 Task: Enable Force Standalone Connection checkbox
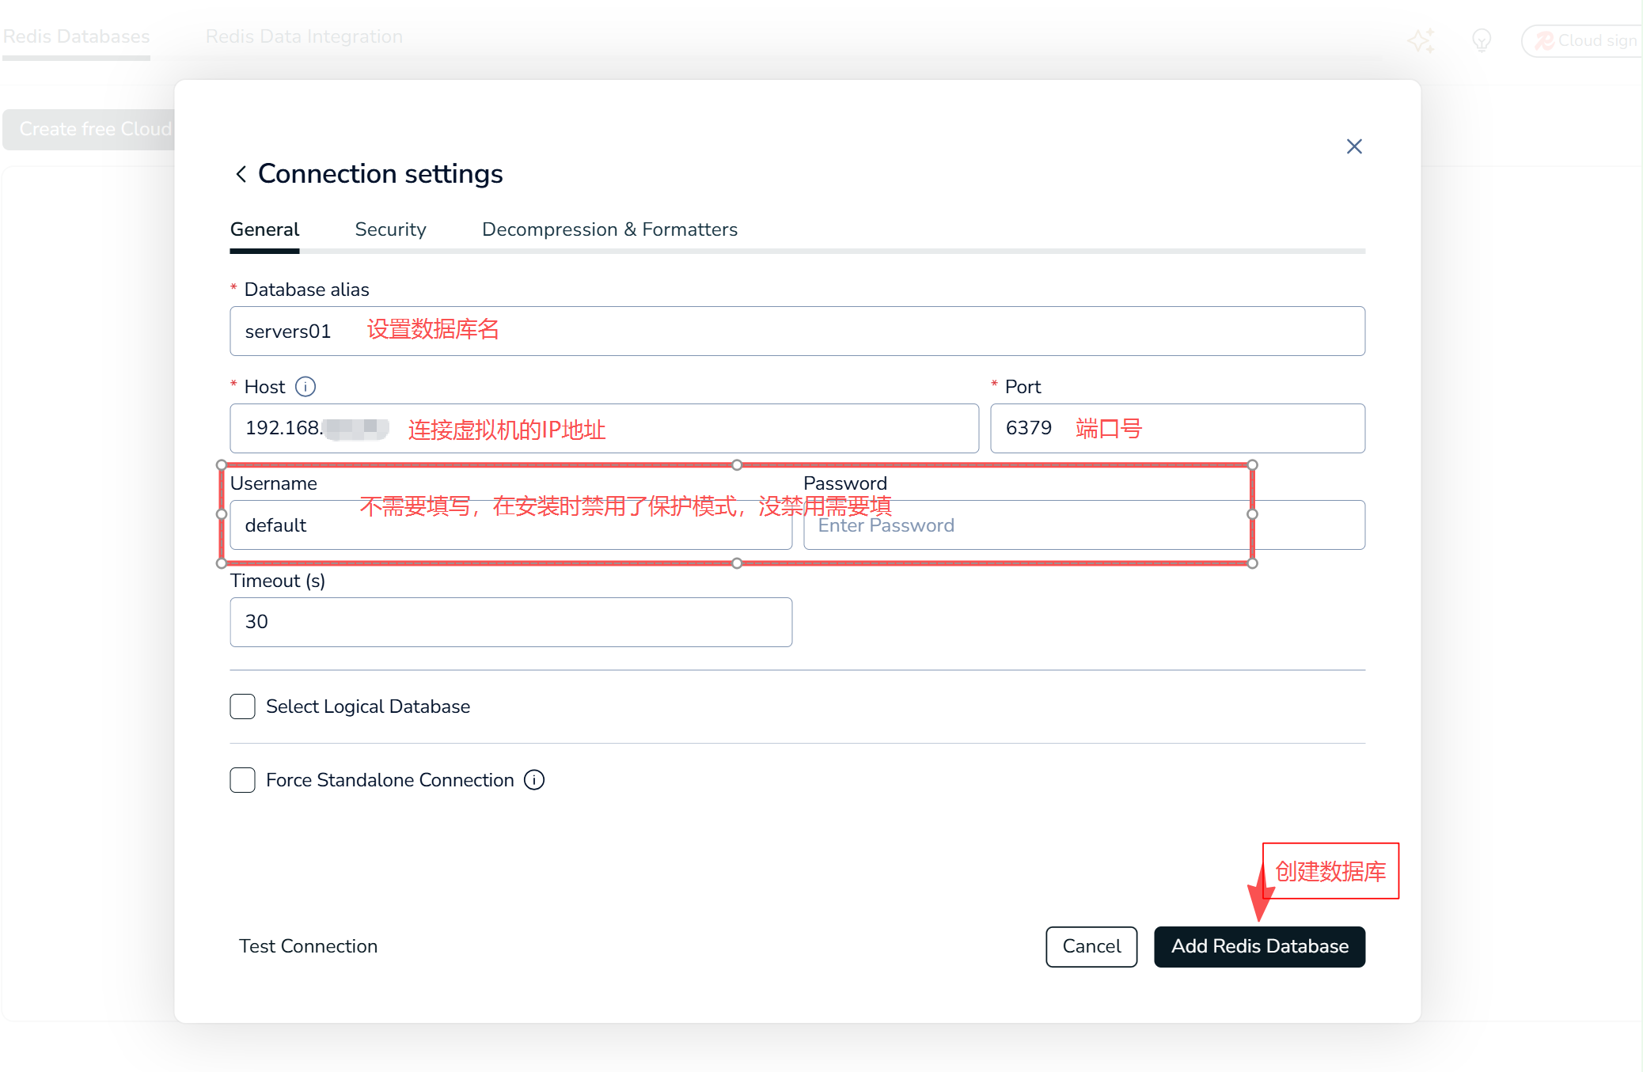(x=242, y=780)
